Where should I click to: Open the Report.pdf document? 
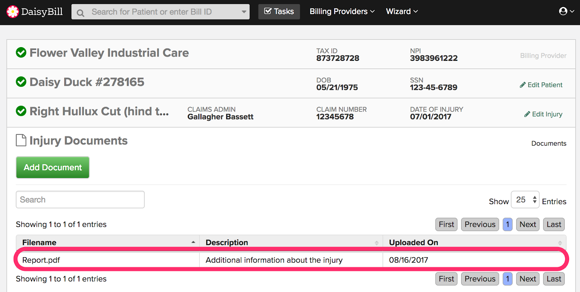point(41,260)
